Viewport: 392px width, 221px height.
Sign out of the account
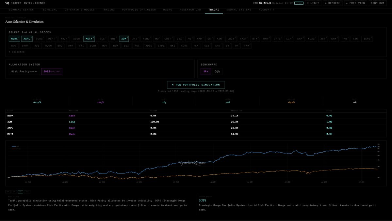[x=377, y=3]
